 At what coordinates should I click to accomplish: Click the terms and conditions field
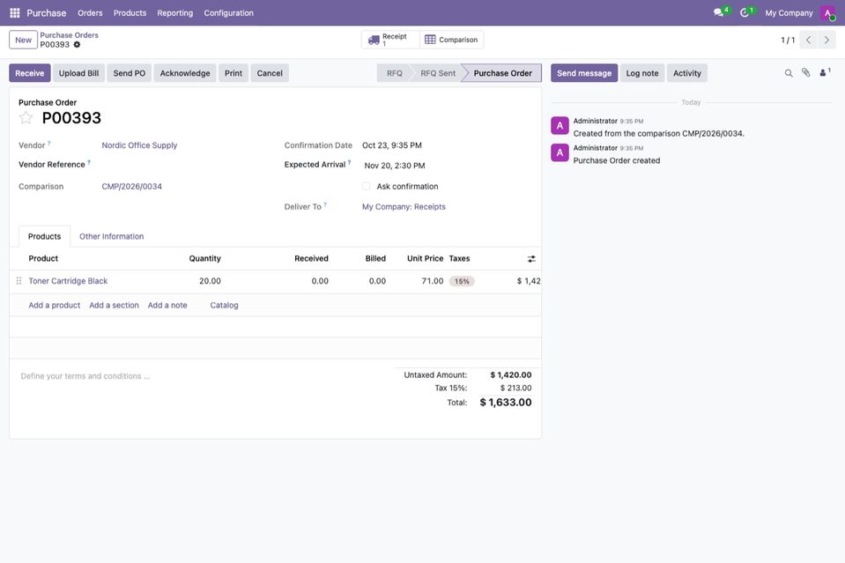[204, 376]
